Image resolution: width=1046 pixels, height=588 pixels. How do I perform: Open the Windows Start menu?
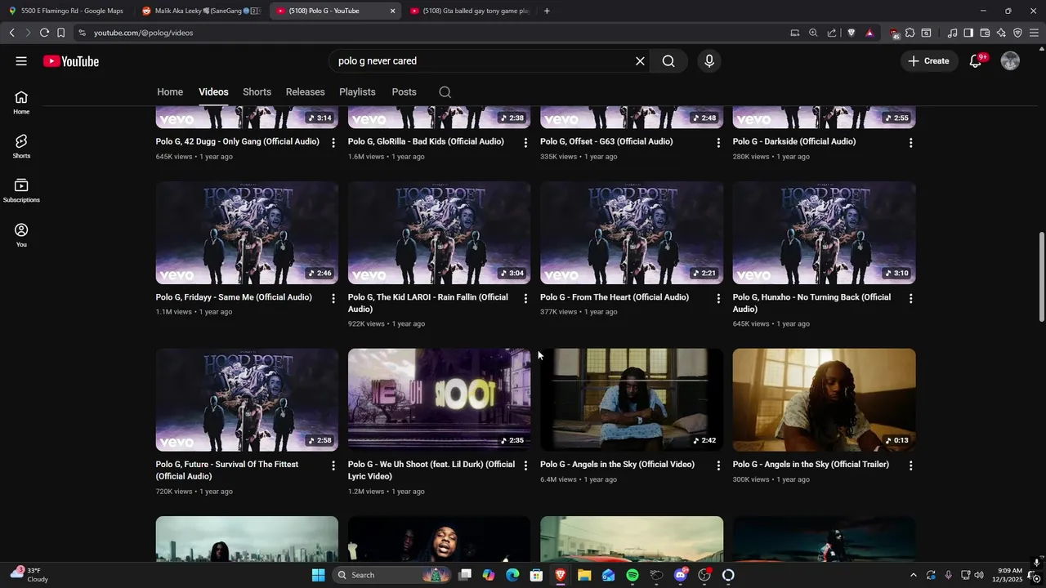318,575
